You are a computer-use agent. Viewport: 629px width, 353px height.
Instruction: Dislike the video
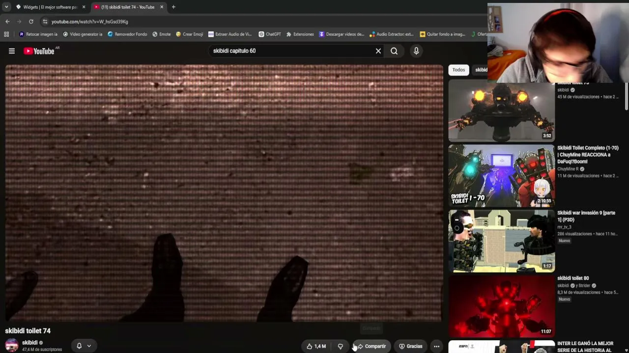point(340,346)
